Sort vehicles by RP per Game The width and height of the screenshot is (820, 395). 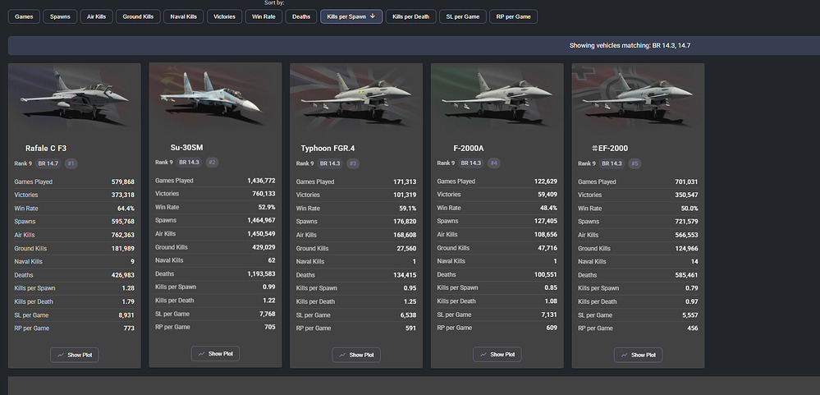click(x=514, y=16)
